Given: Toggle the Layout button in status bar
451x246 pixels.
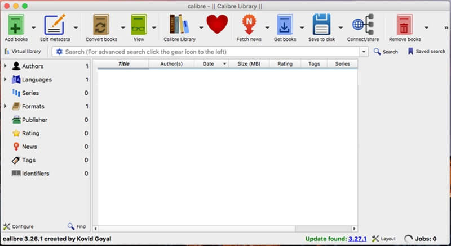Looking at the screenshot, I should pyautogui.click(x=383, y=239).
